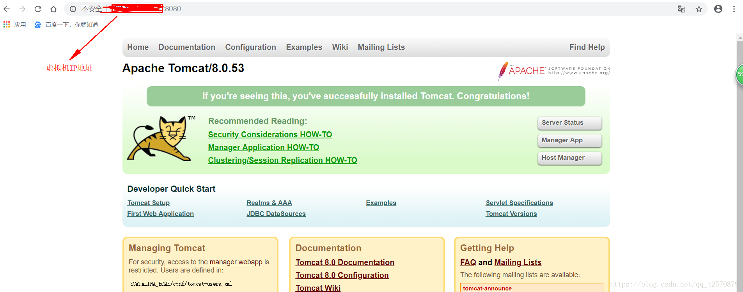The height and width of the screenshot is (292, 743).
Task: Open the JDBC DataSources link
Action: click(x=276, y=214)
